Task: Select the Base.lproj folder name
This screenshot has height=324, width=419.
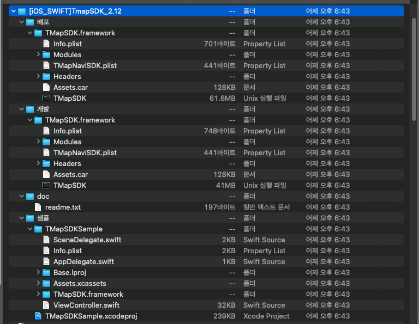Action: click(70, 272)
